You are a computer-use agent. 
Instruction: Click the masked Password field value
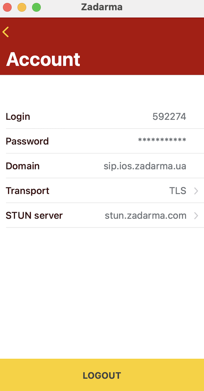click(x=162, y=141)
